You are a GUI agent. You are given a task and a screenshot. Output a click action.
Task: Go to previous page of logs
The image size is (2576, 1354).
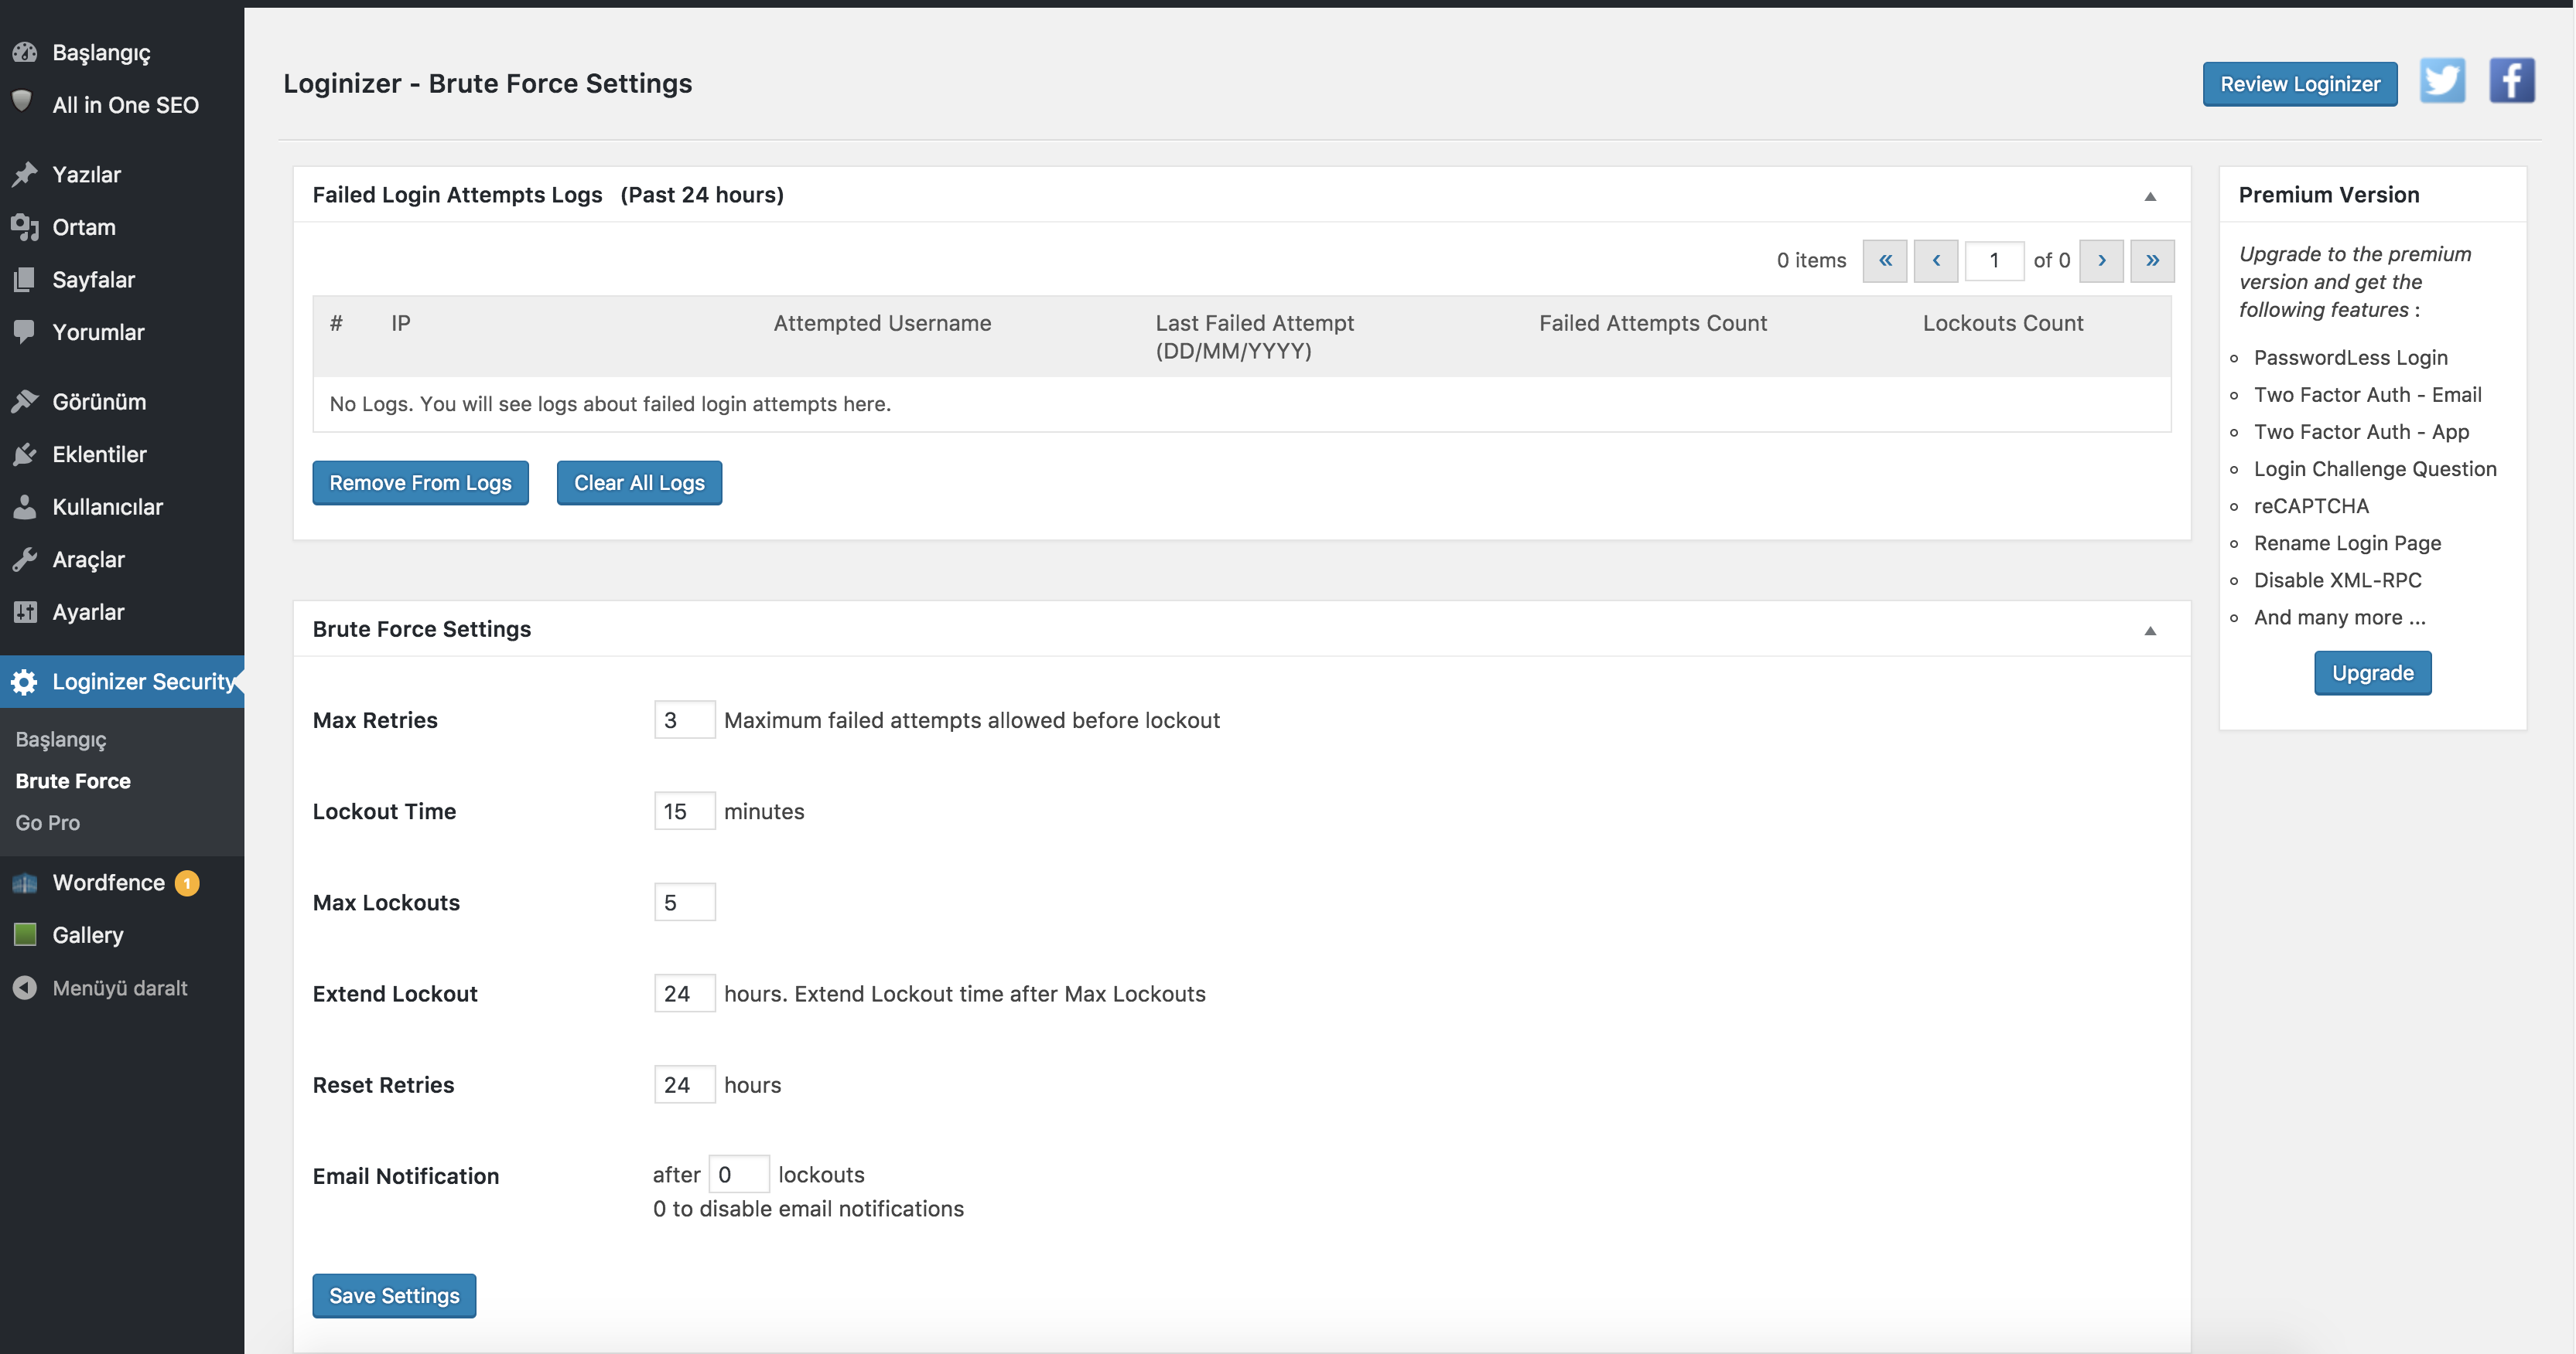(x=1936, y=260)
